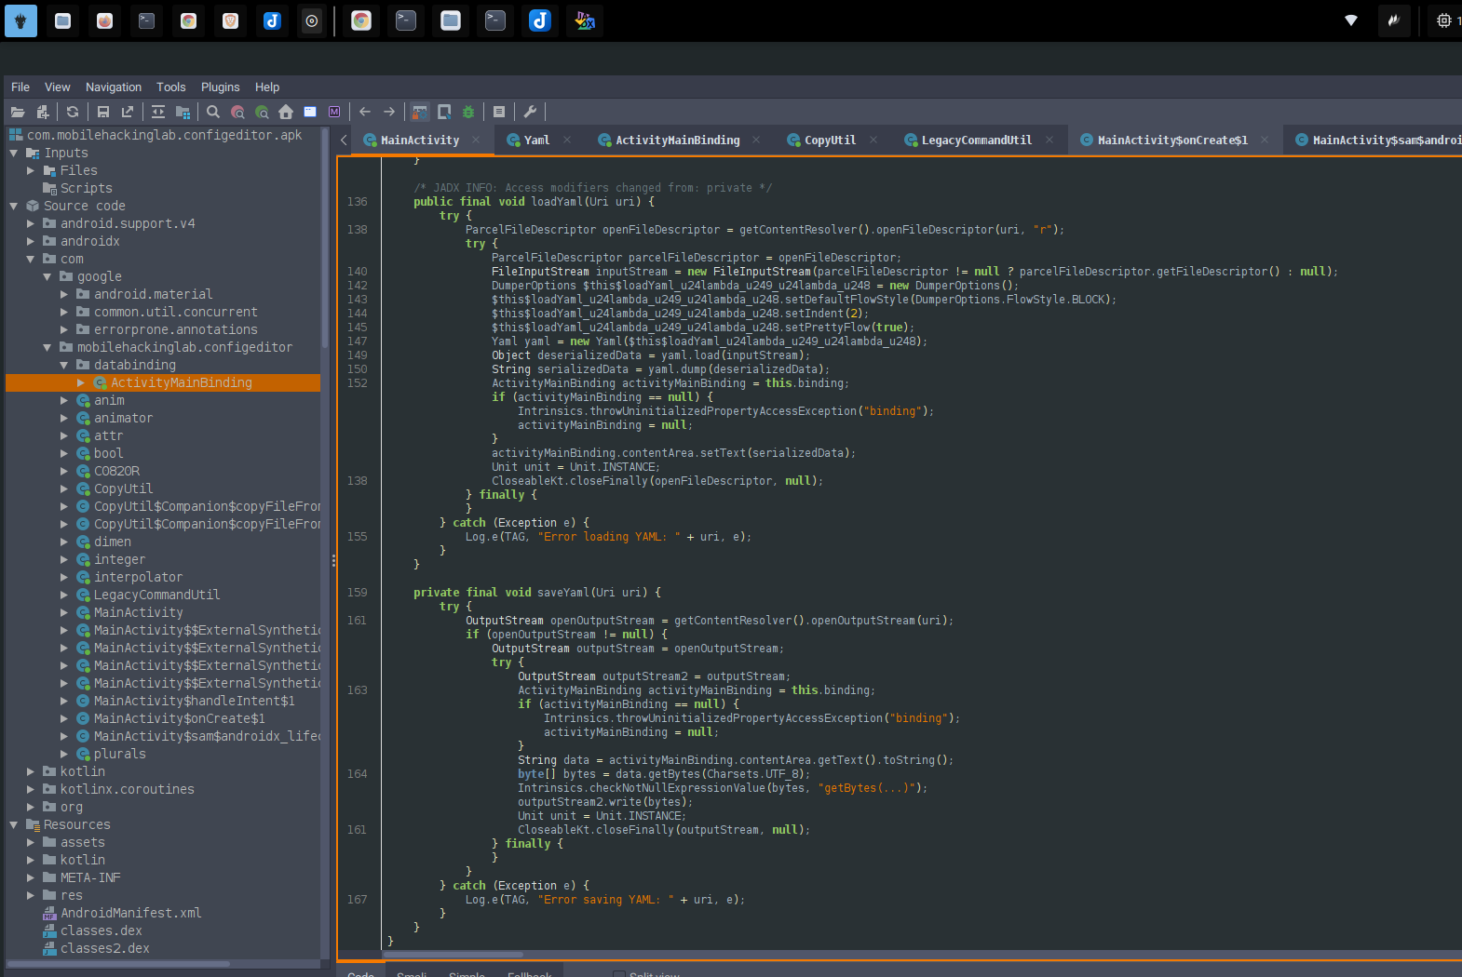
Task: Close the CopyUtil tab
Action: [873, 140]
